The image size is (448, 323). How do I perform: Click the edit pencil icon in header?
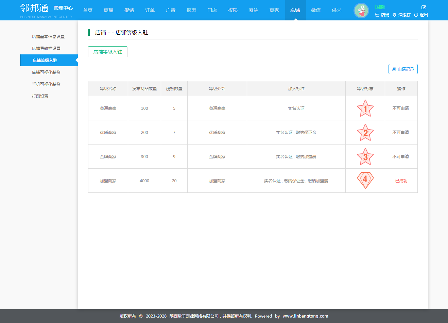click(x=424, y=7)
